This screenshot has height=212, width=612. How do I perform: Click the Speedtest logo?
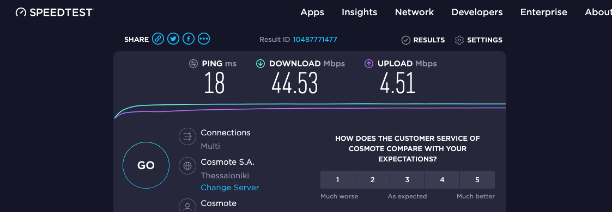(54, 12)
